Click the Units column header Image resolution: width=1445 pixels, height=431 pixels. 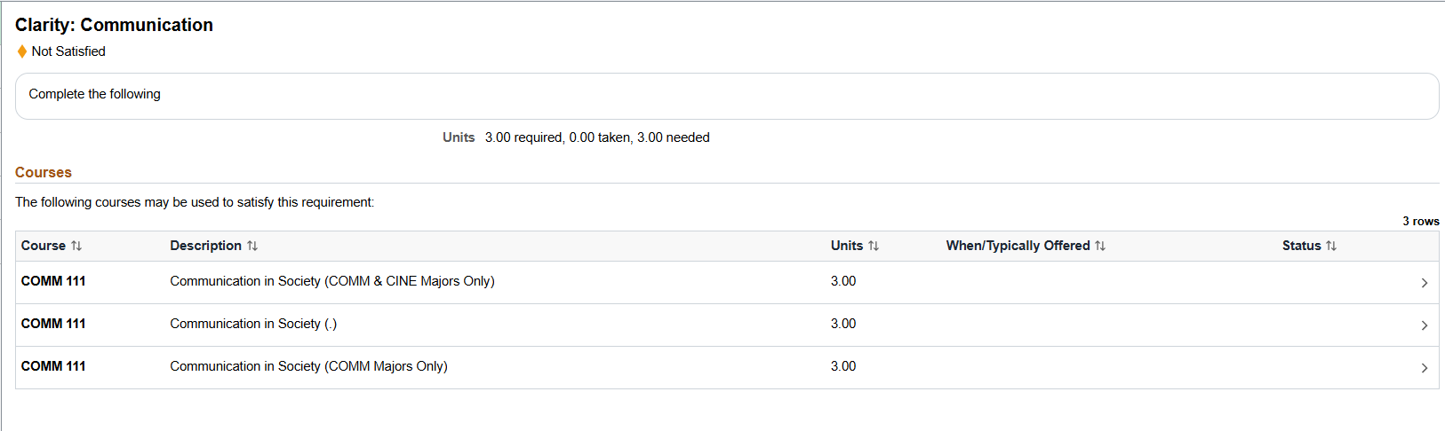click(x=847, y=246)
